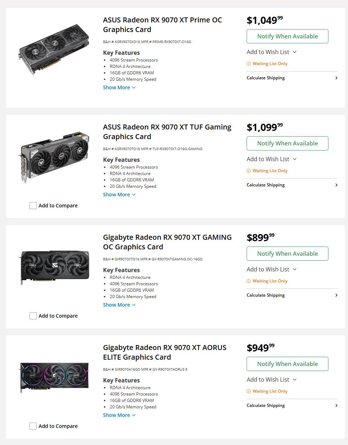The height and width of the screenshot is (445, 348).
Task: Open Calculate Shipping arrow for ASUS TUF Gaming
Action: [336, 185]
